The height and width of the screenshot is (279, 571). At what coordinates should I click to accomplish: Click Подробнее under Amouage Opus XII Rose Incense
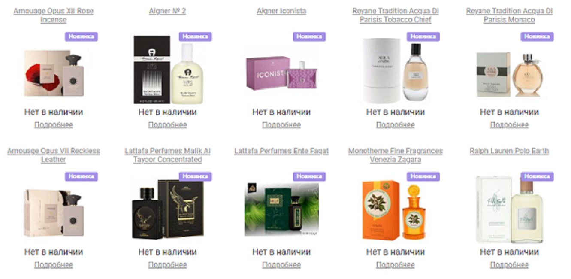pos(54,125)
